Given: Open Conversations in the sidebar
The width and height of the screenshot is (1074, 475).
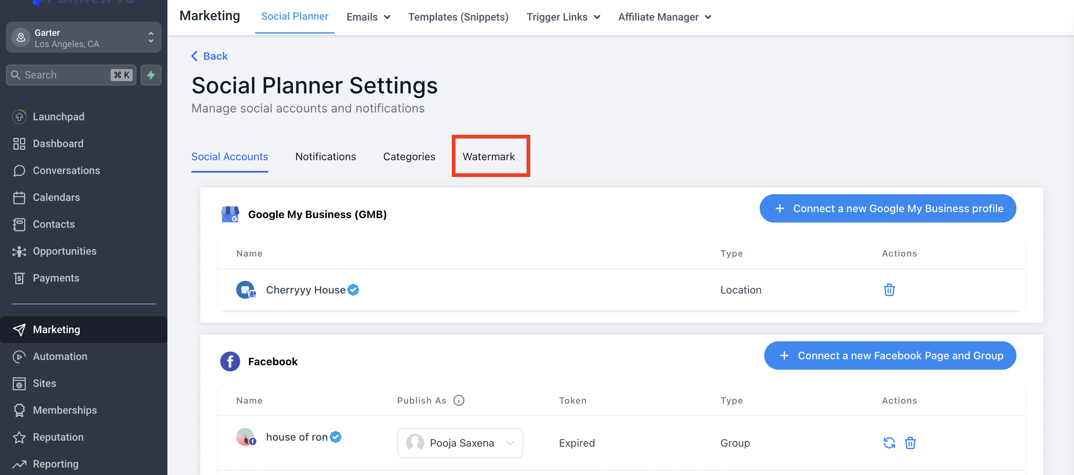Looking at the screenshot, I should pyautogui.click(x=66, y=170).
